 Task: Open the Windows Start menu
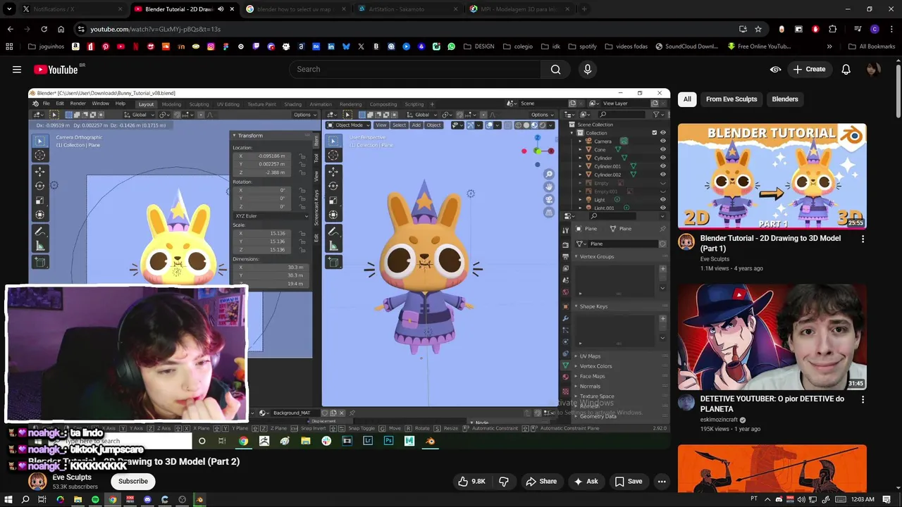[x=8, y=500]
